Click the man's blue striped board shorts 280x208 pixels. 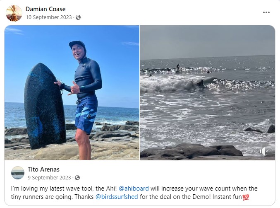click(x=86, y=113)
